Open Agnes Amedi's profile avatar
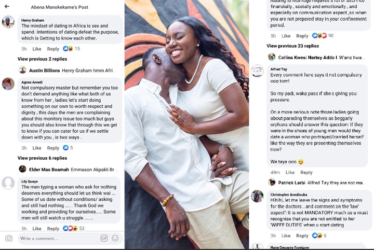The image size is (374, 250). pos(8,84)
